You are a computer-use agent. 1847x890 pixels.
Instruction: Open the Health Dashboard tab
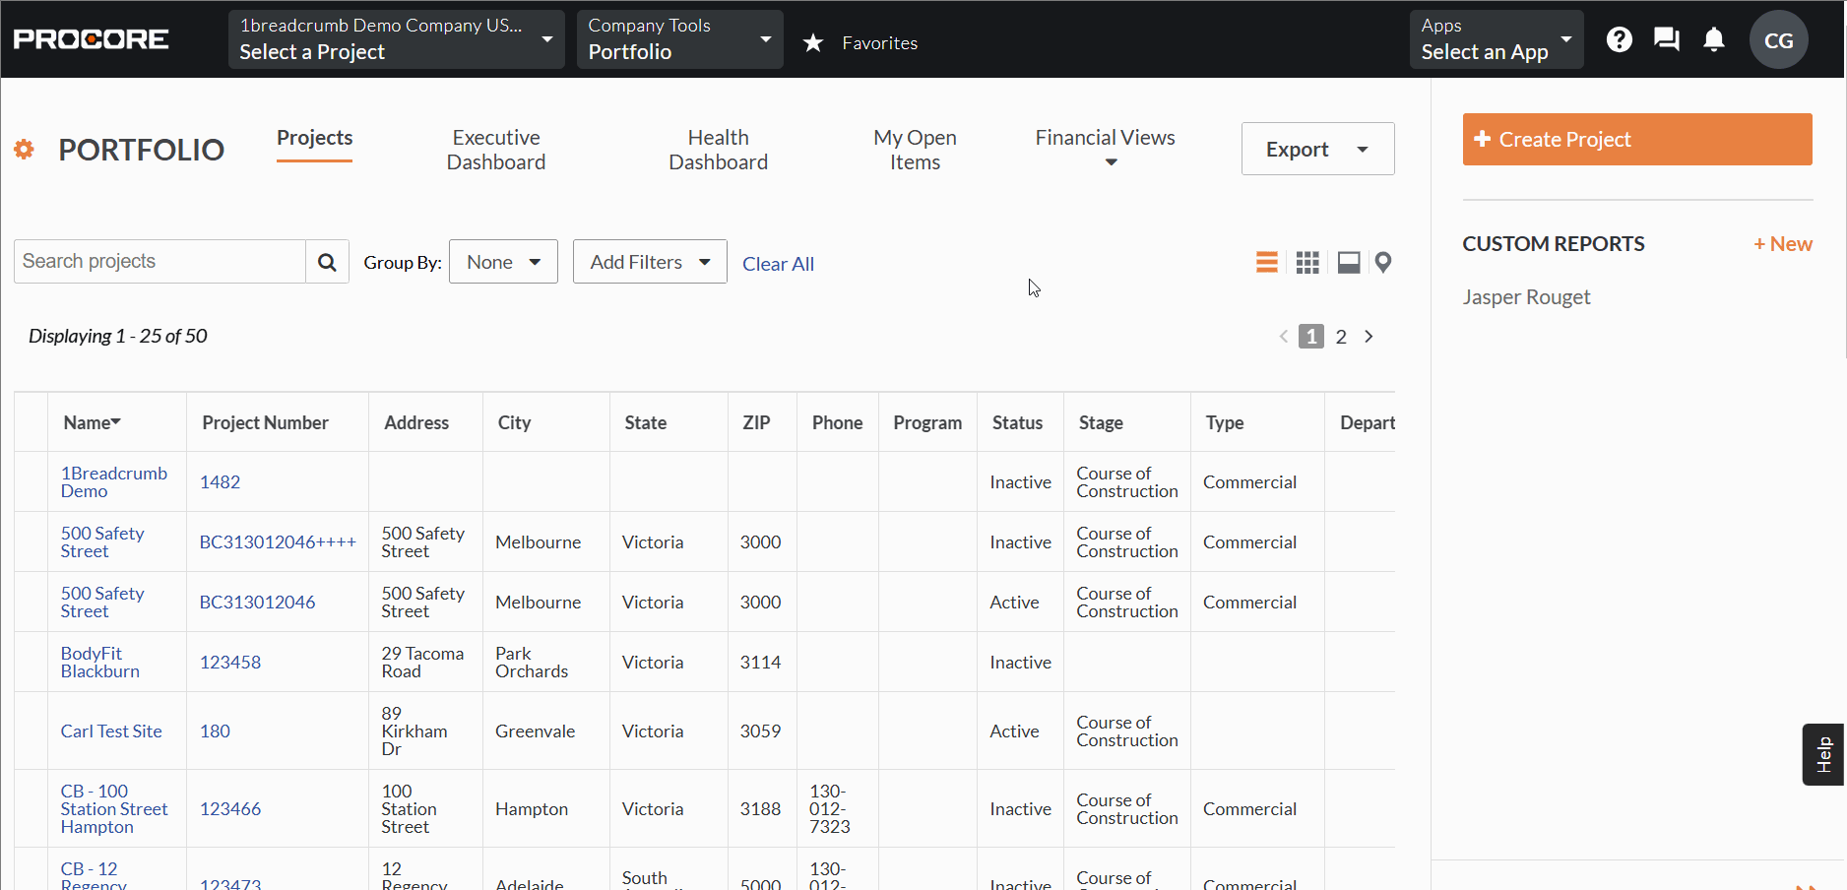(x=718, y=149)
